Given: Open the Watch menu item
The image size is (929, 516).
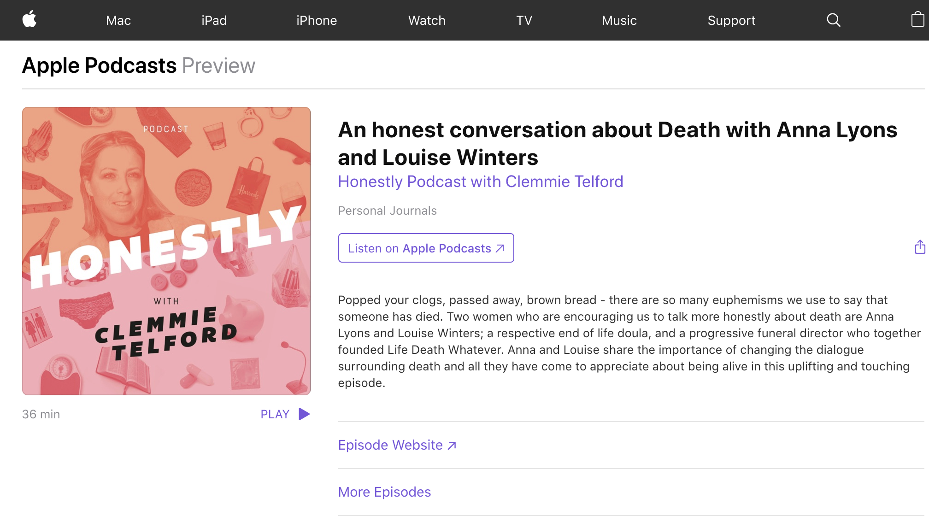Looking at the screenshot, I should (x=427, y=20).
